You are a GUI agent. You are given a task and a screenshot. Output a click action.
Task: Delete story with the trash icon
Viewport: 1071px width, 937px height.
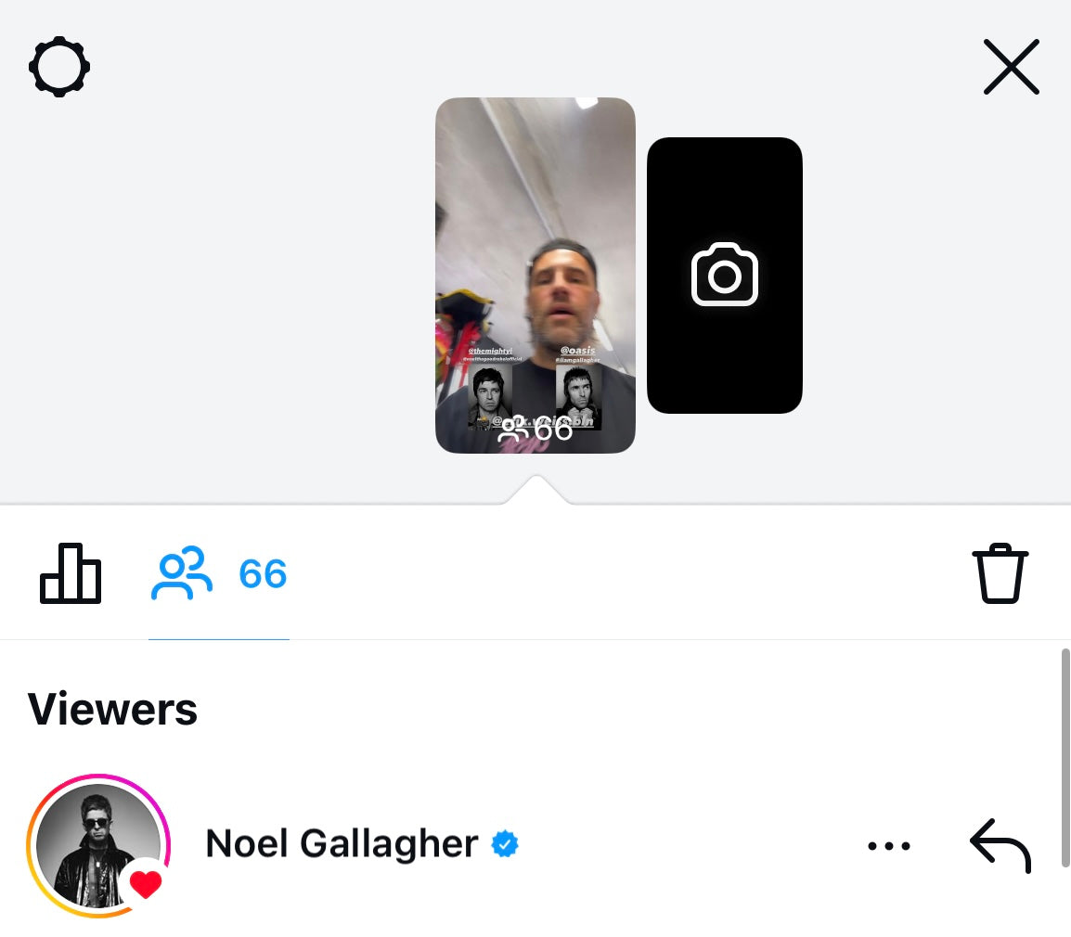(x=1000, y=575)
